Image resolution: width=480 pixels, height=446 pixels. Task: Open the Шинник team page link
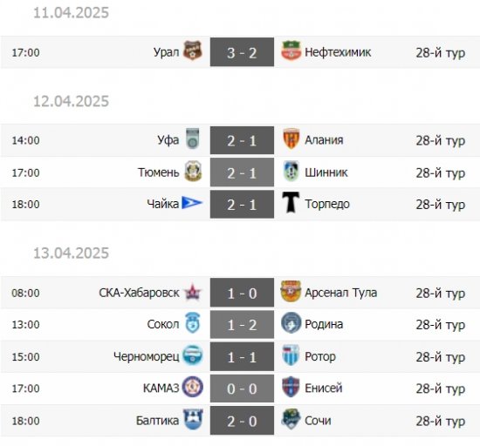[326, 172]
